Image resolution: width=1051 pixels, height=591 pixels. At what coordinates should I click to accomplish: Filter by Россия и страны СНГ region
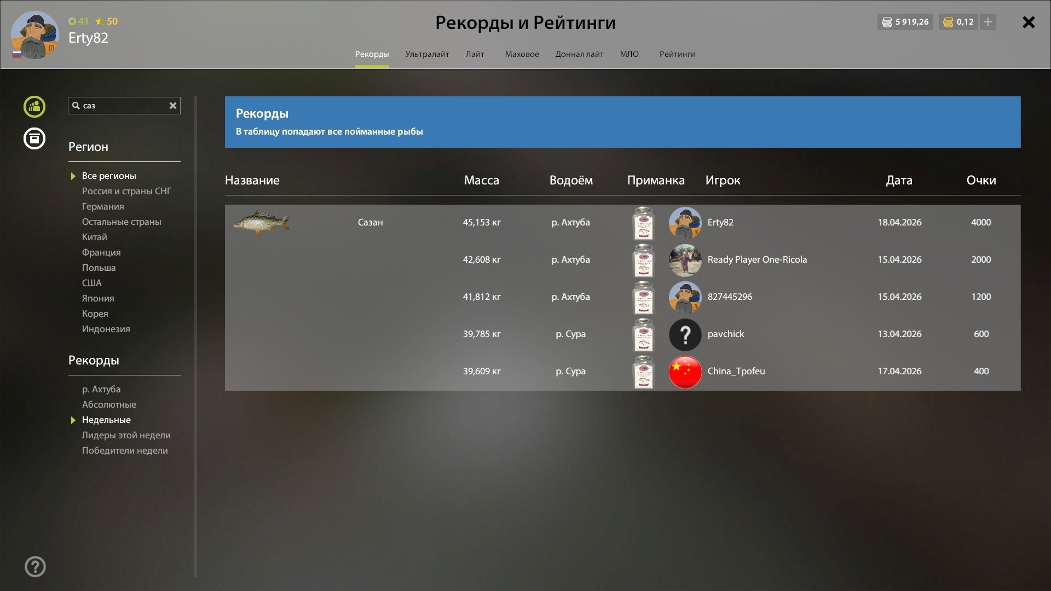tap(126, 191)
